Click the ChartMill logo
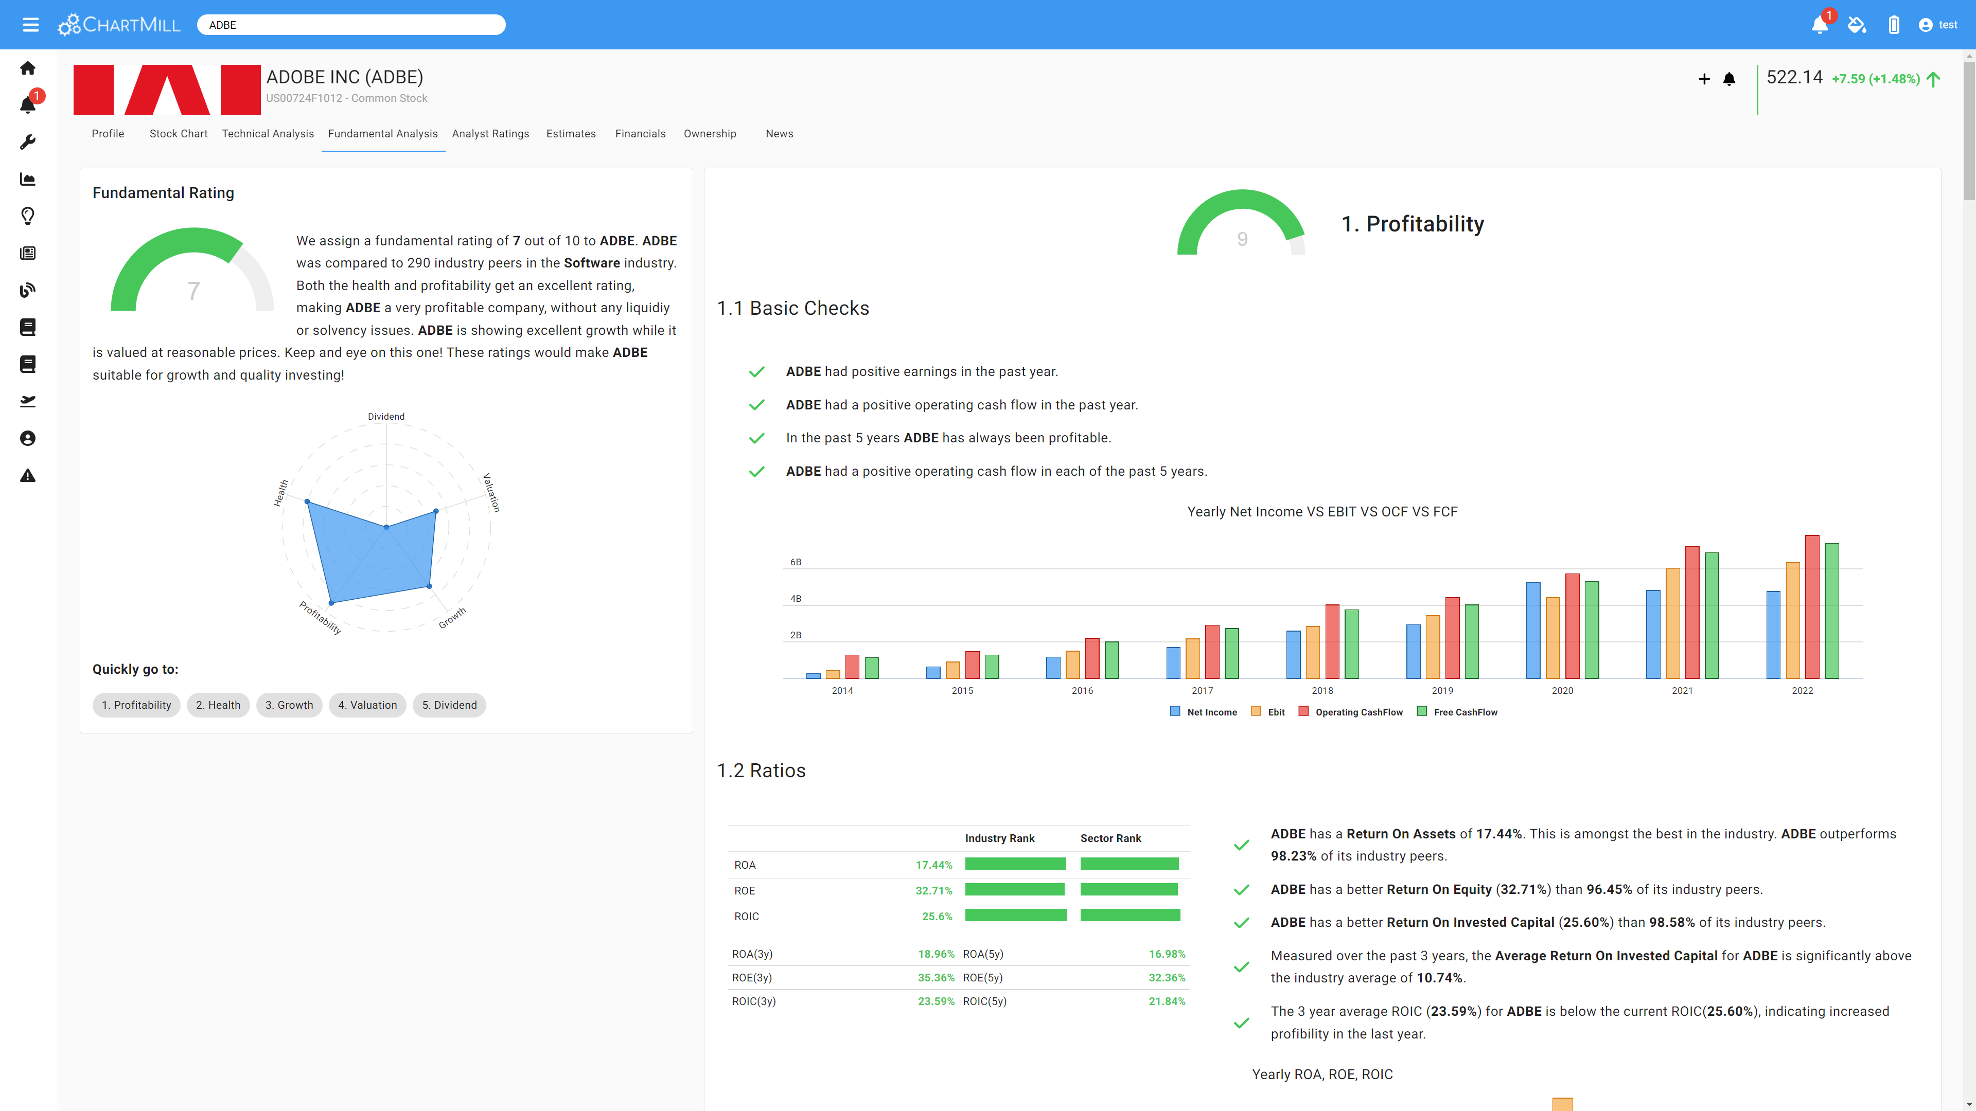Image resolution: width=1976 pixels, height=1111 pixels. 120,25
